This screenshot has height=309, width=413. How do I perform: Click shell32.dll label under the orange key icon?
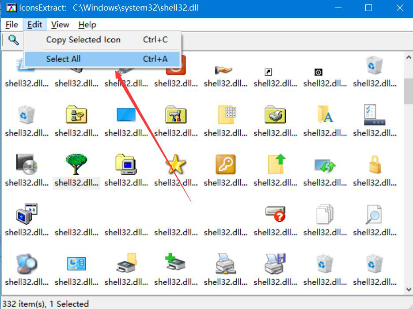[x=225, y=183]
